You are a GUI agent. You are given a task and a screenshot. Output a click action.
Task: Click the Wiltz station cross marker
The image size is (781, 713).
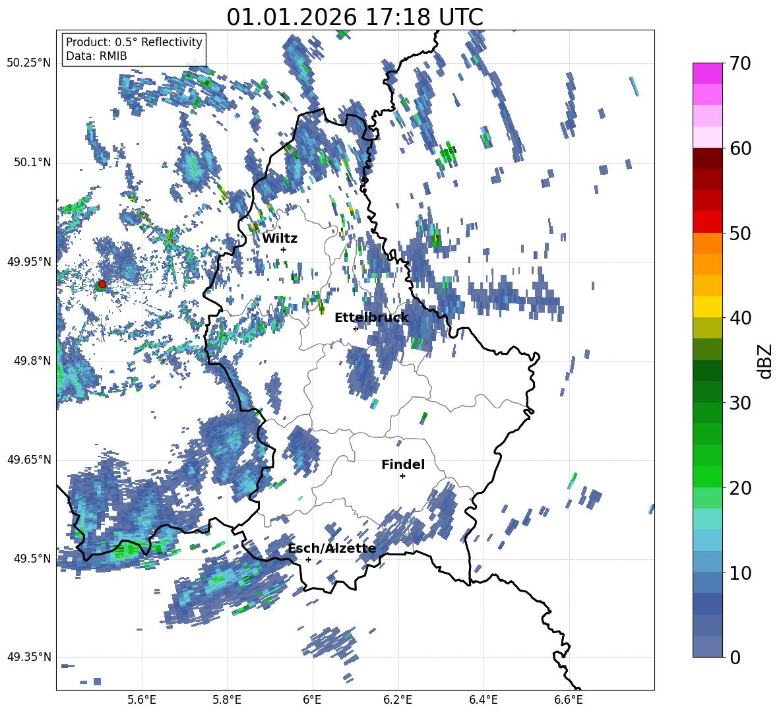click(284, 249)
